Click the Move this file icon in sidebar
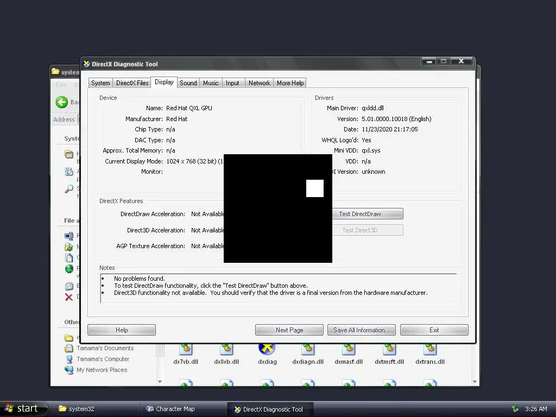The width and height of the screenshot is (556, 417). click(x=69, y=247)
